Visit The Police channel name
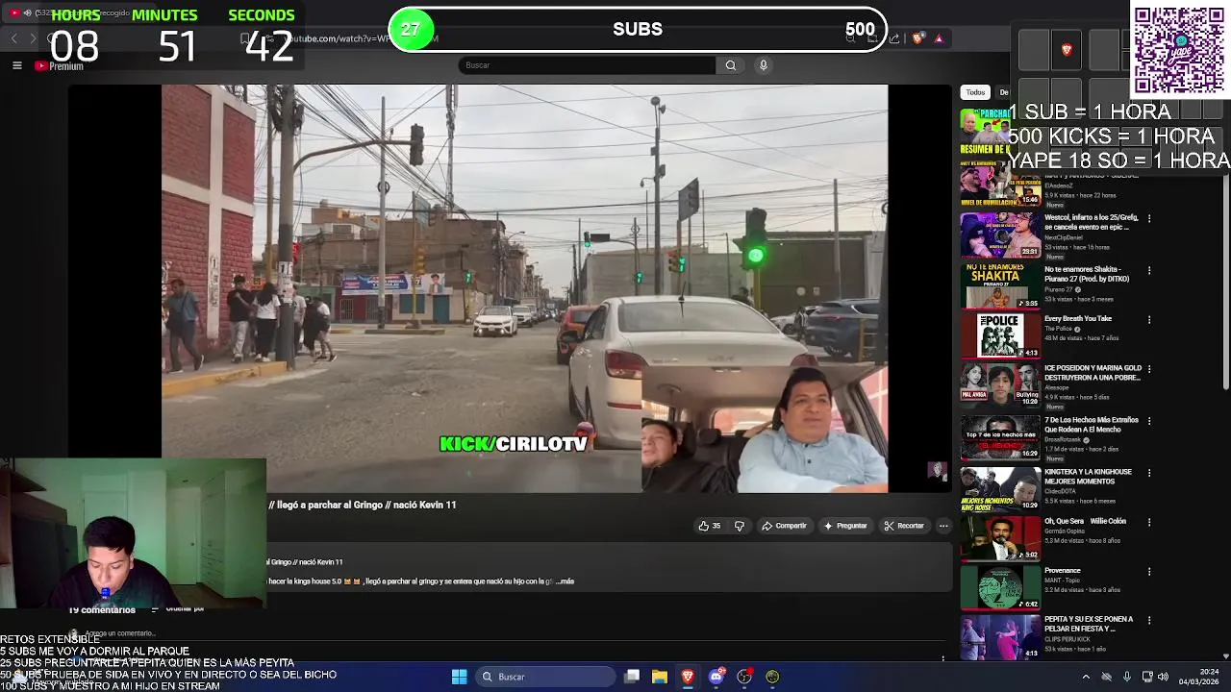Viewport: 1231px width, 692px height. pos(1057,329)
